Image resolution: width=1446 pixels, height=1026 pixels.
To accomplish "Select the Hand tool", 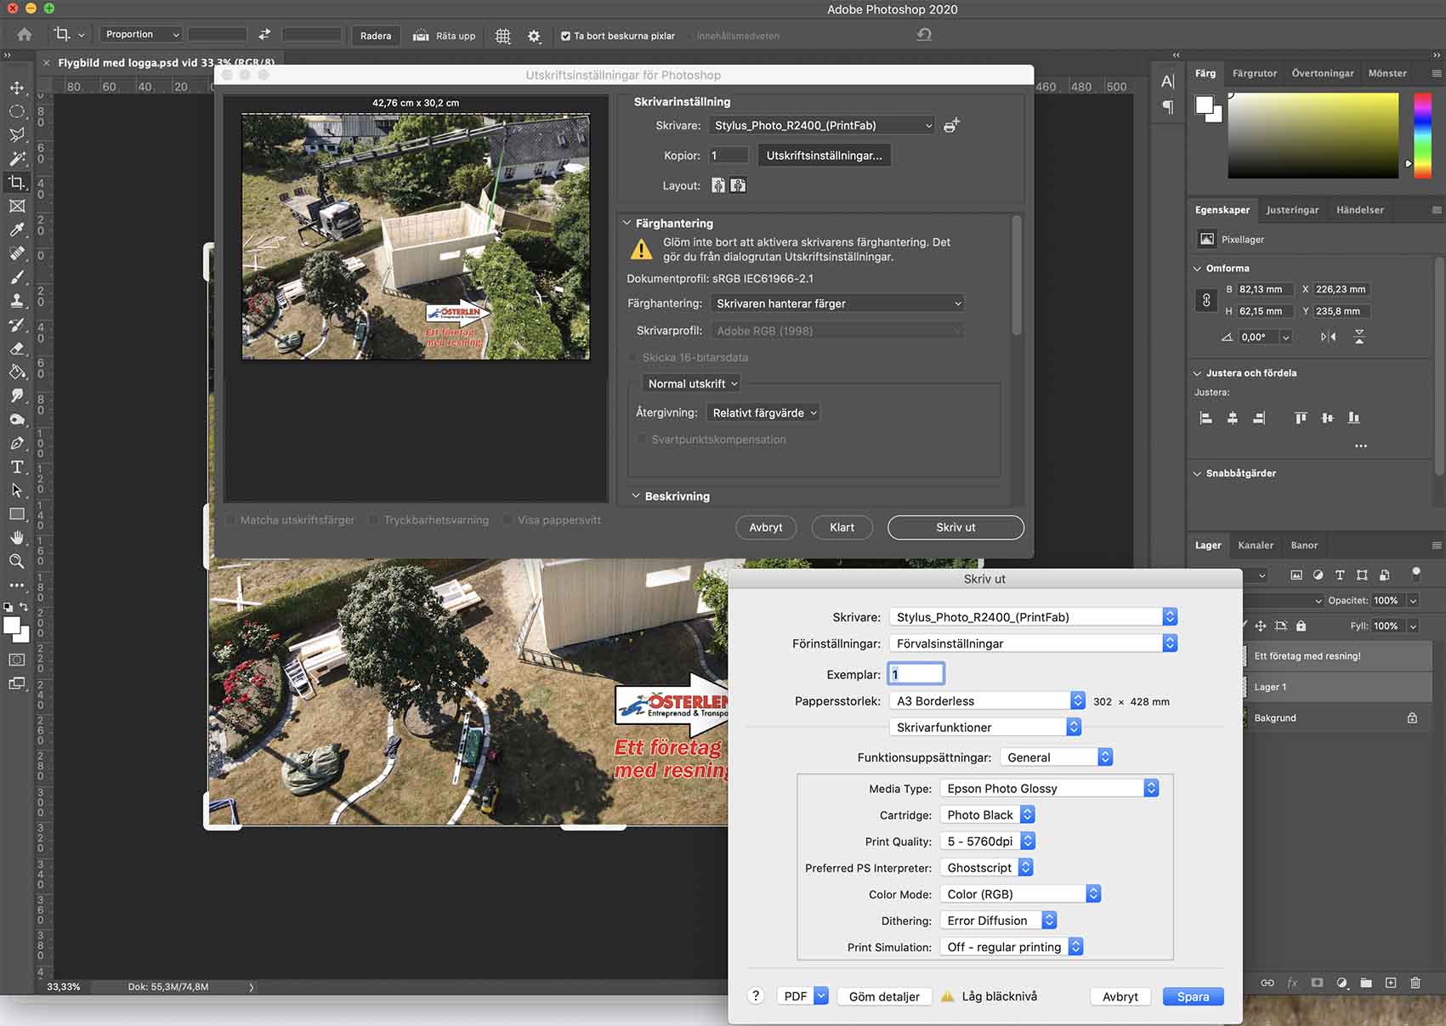I will coord(17,537).
